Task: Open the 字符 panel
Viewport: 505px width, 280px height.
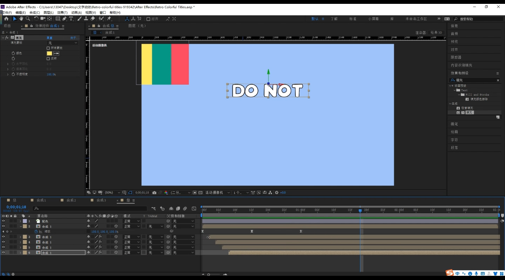Action: point(454,140)
